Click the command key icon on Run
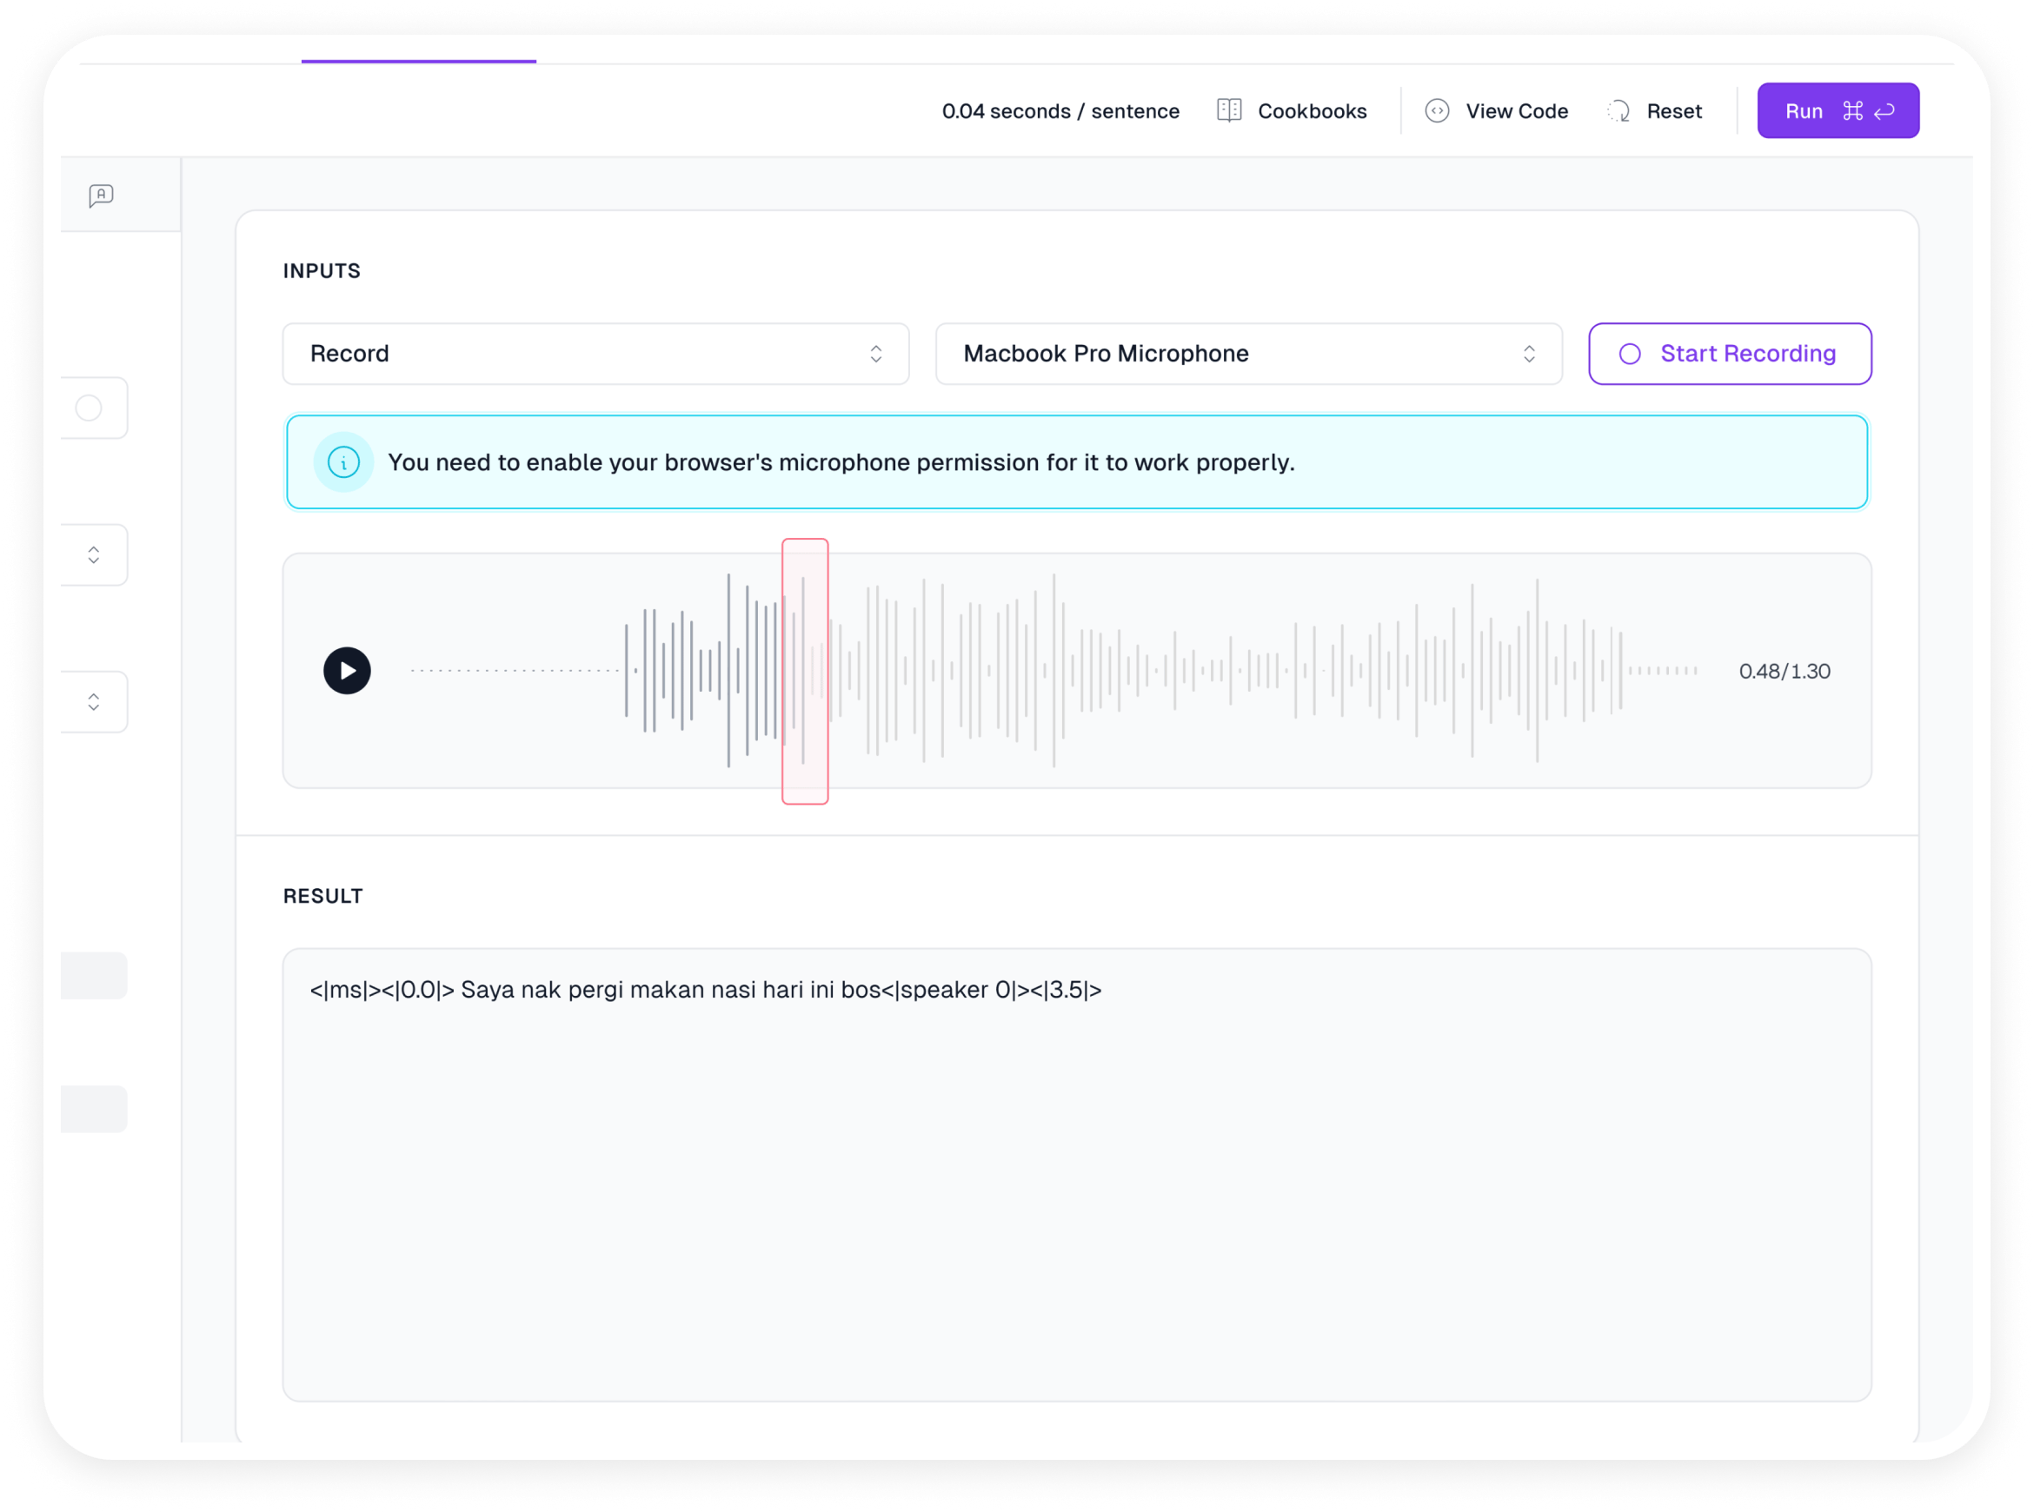2034x1512 pixels. click(x=1852, y=110)
